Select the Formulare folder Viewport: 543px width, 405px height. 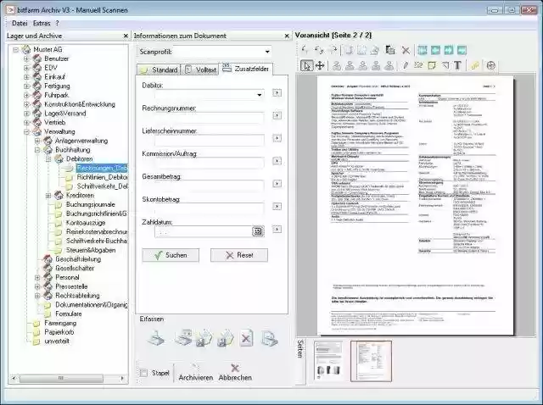69,313
